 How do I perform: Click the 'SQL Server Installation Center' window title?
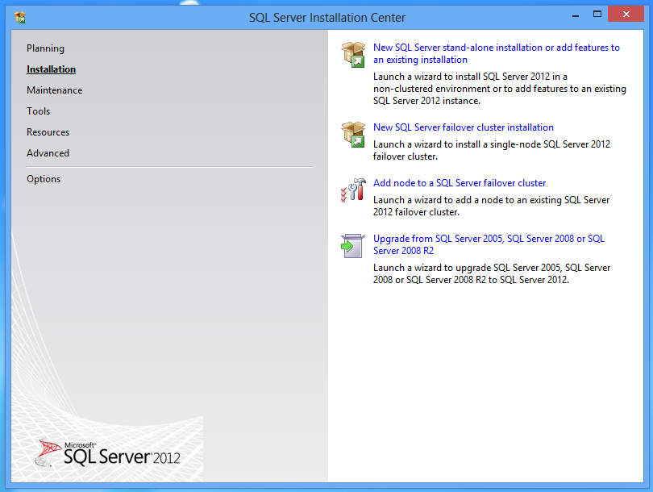click(x=327, y=18)
